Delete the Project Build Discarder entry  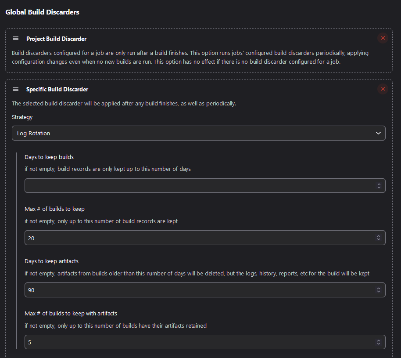pos(383,38)
